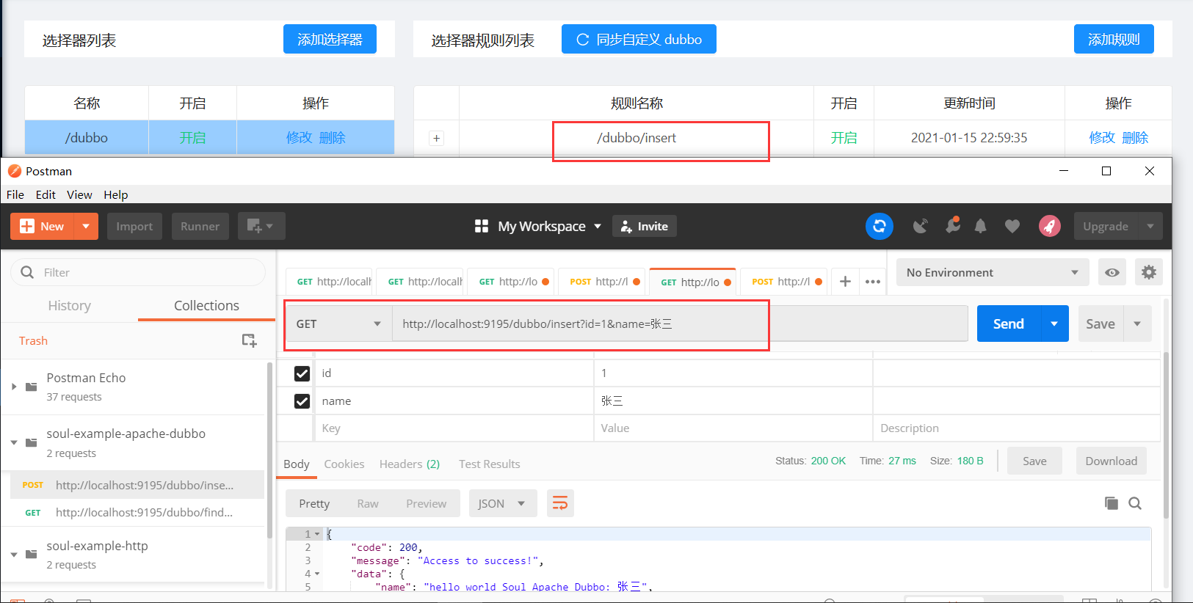
Task: Switch to the Collections tab
Action: click(206, 305)
